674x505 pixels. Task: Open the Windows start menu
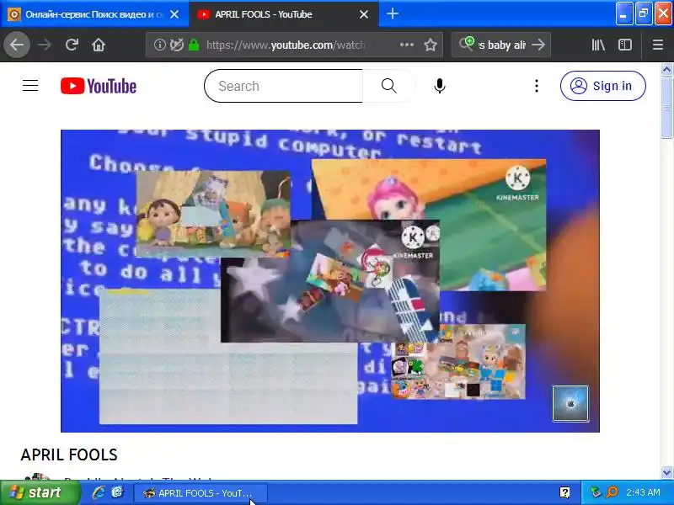pos(40,492)
